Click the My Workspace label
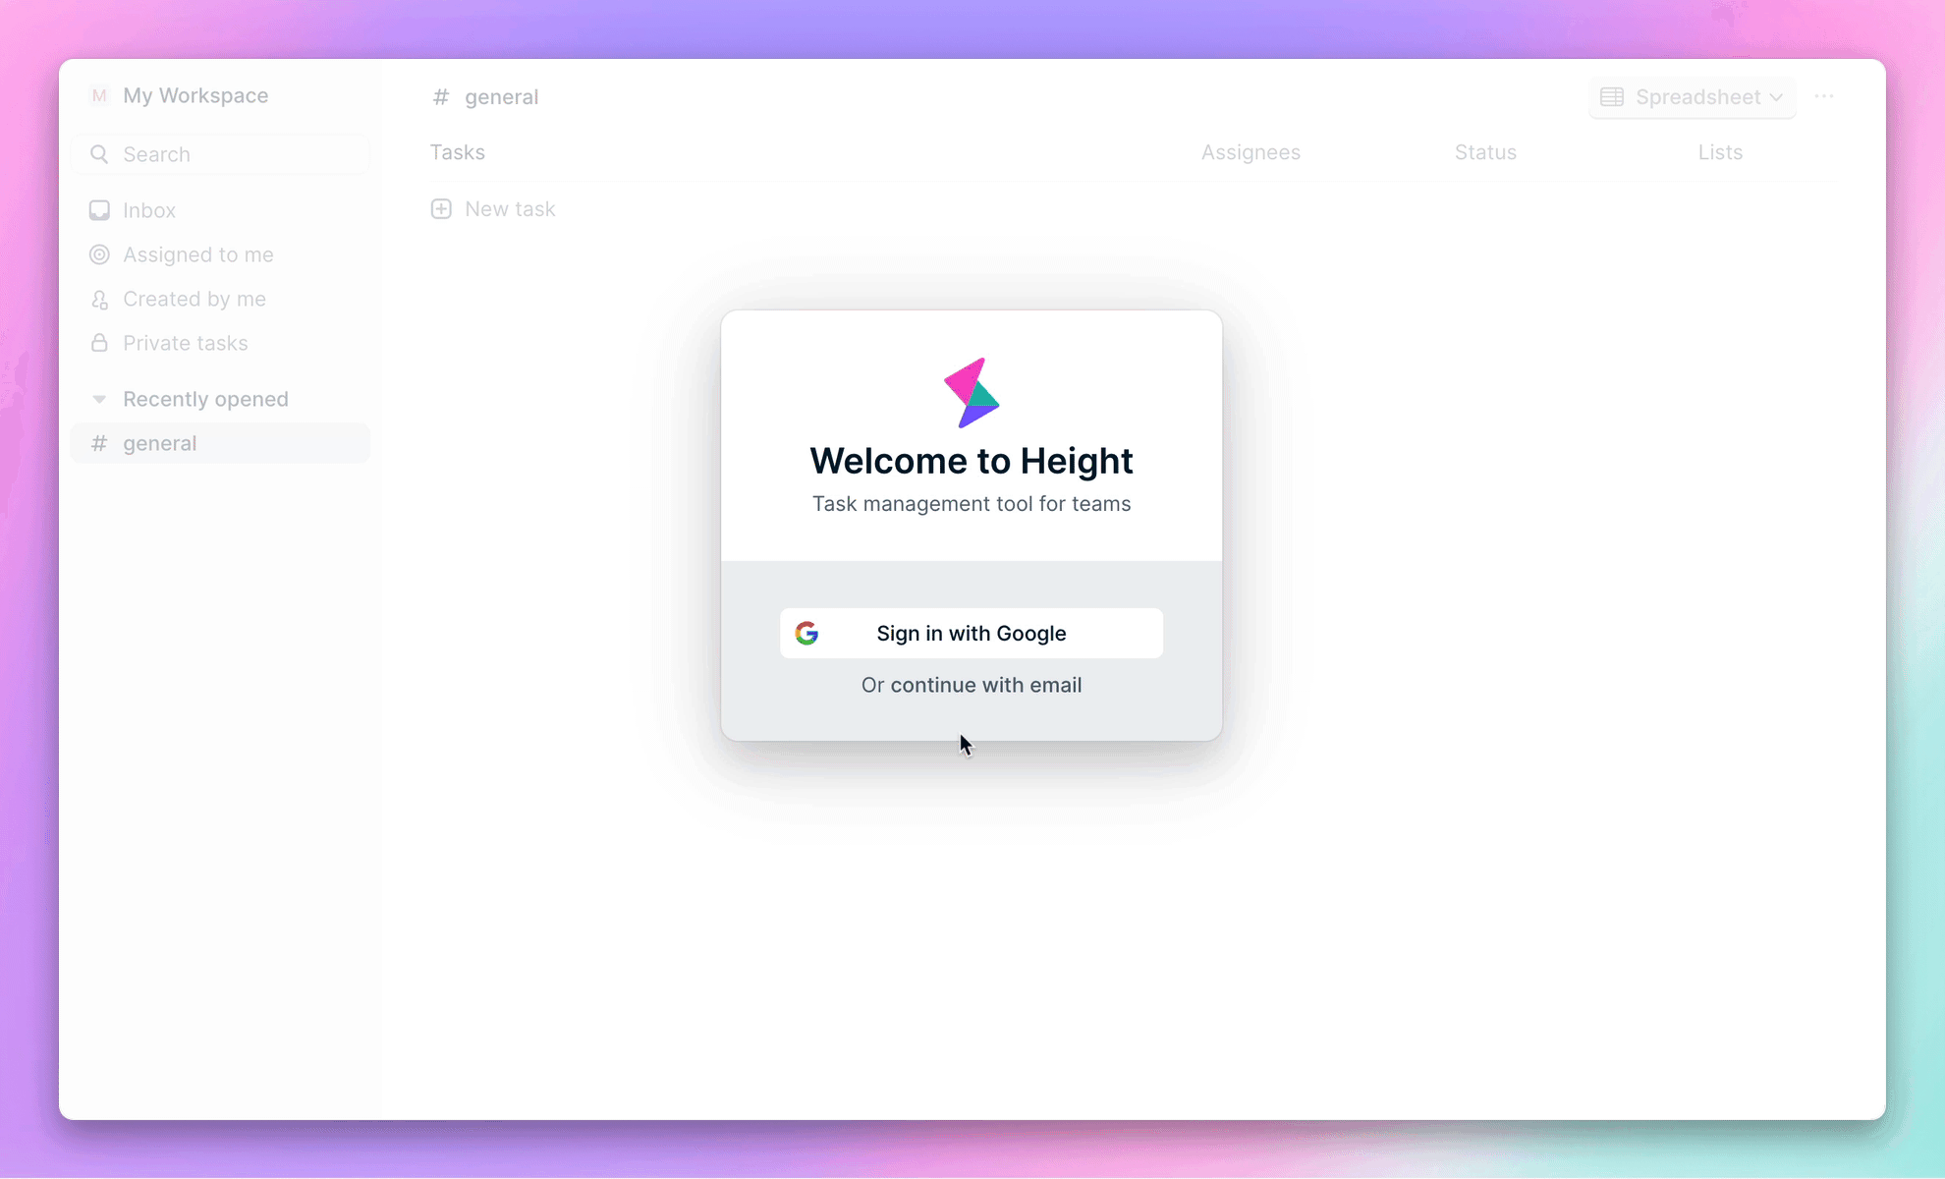The image size is (1945, 1179). pos(195,94)
